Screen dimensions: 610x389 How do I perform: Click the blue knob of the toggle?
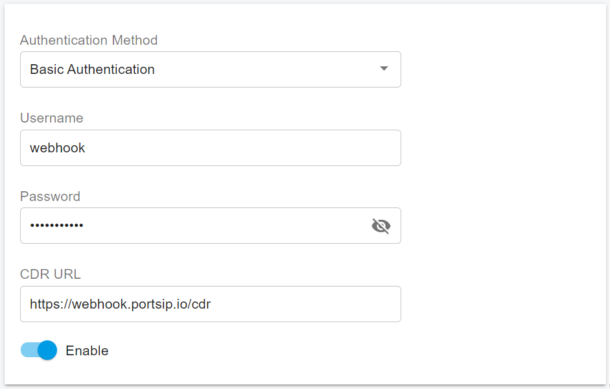[47, 351]
